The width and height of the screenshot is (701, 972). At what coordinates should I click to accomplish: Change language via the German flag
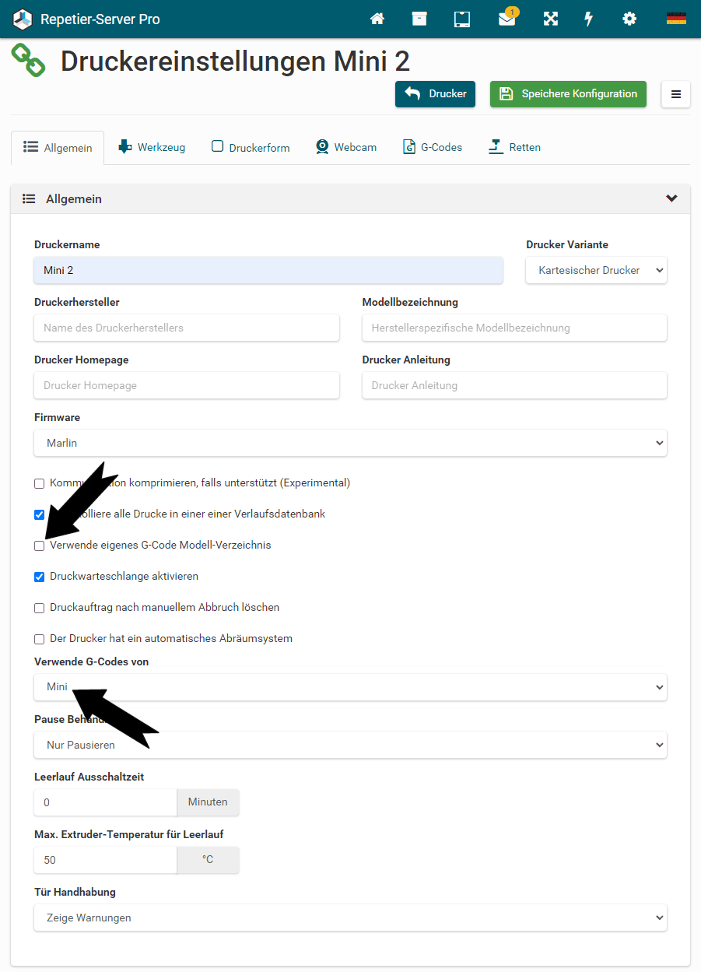[676, 19]
